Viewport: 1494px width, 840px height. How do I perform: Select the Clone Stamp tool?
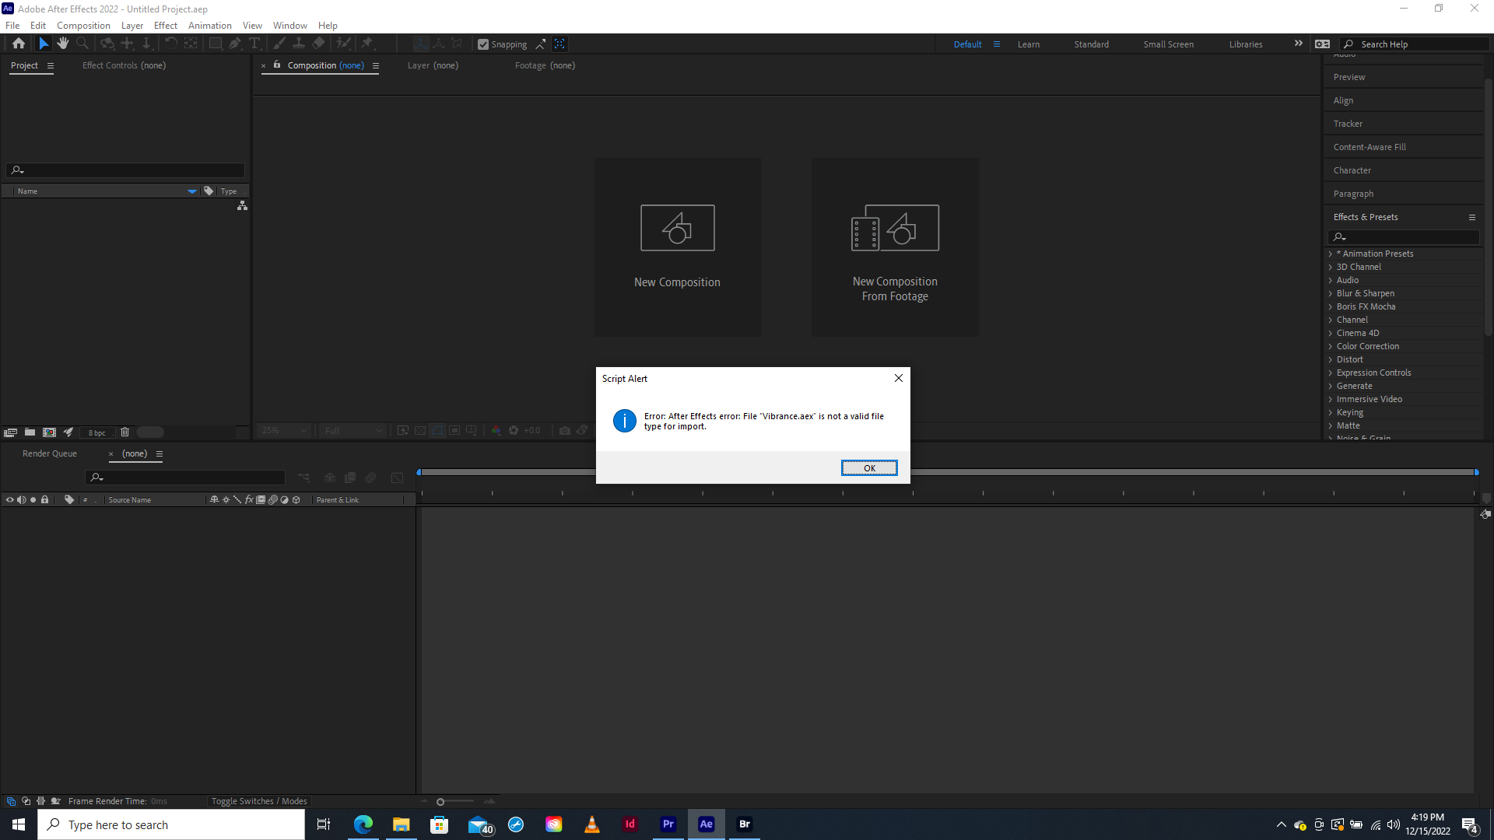coord(299,44)
